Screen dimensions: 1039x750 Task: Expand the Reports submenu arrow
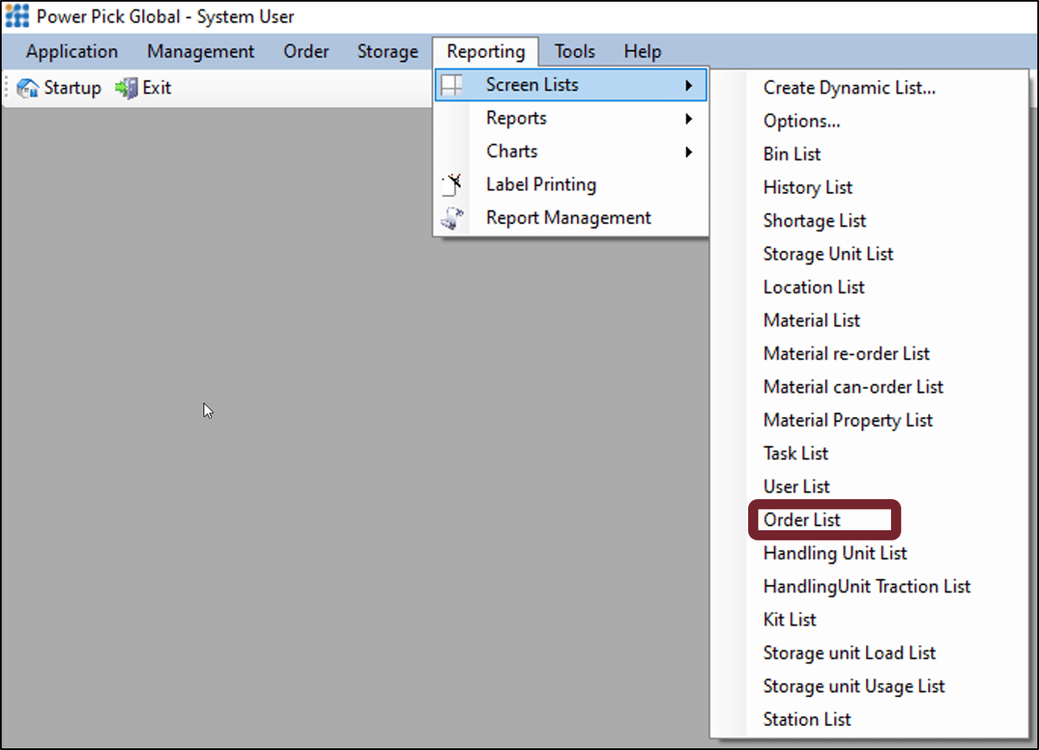tap(689, 118)
